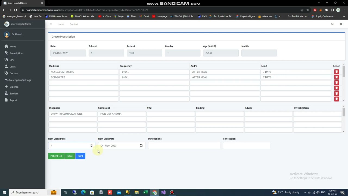
Task: Click the Concession input field
Action: (247, 146)
